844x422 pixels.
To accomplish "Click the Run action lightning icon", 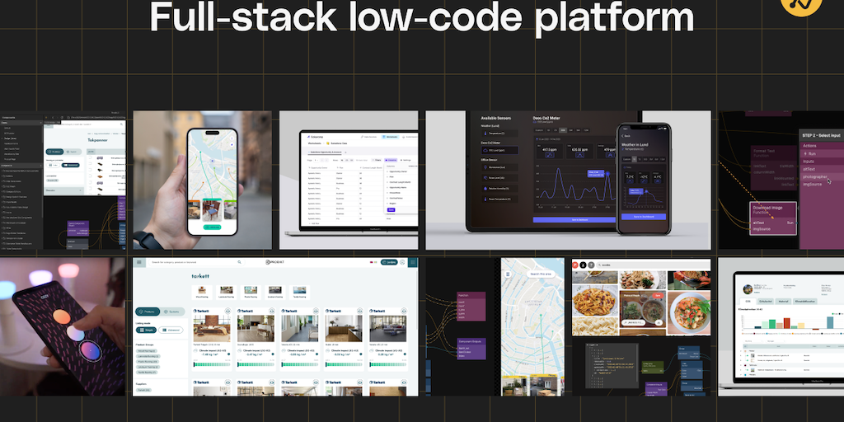I will [x=808, y=154].
